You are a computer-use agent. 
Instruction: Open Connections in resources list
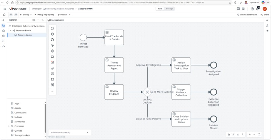[21, 112]
